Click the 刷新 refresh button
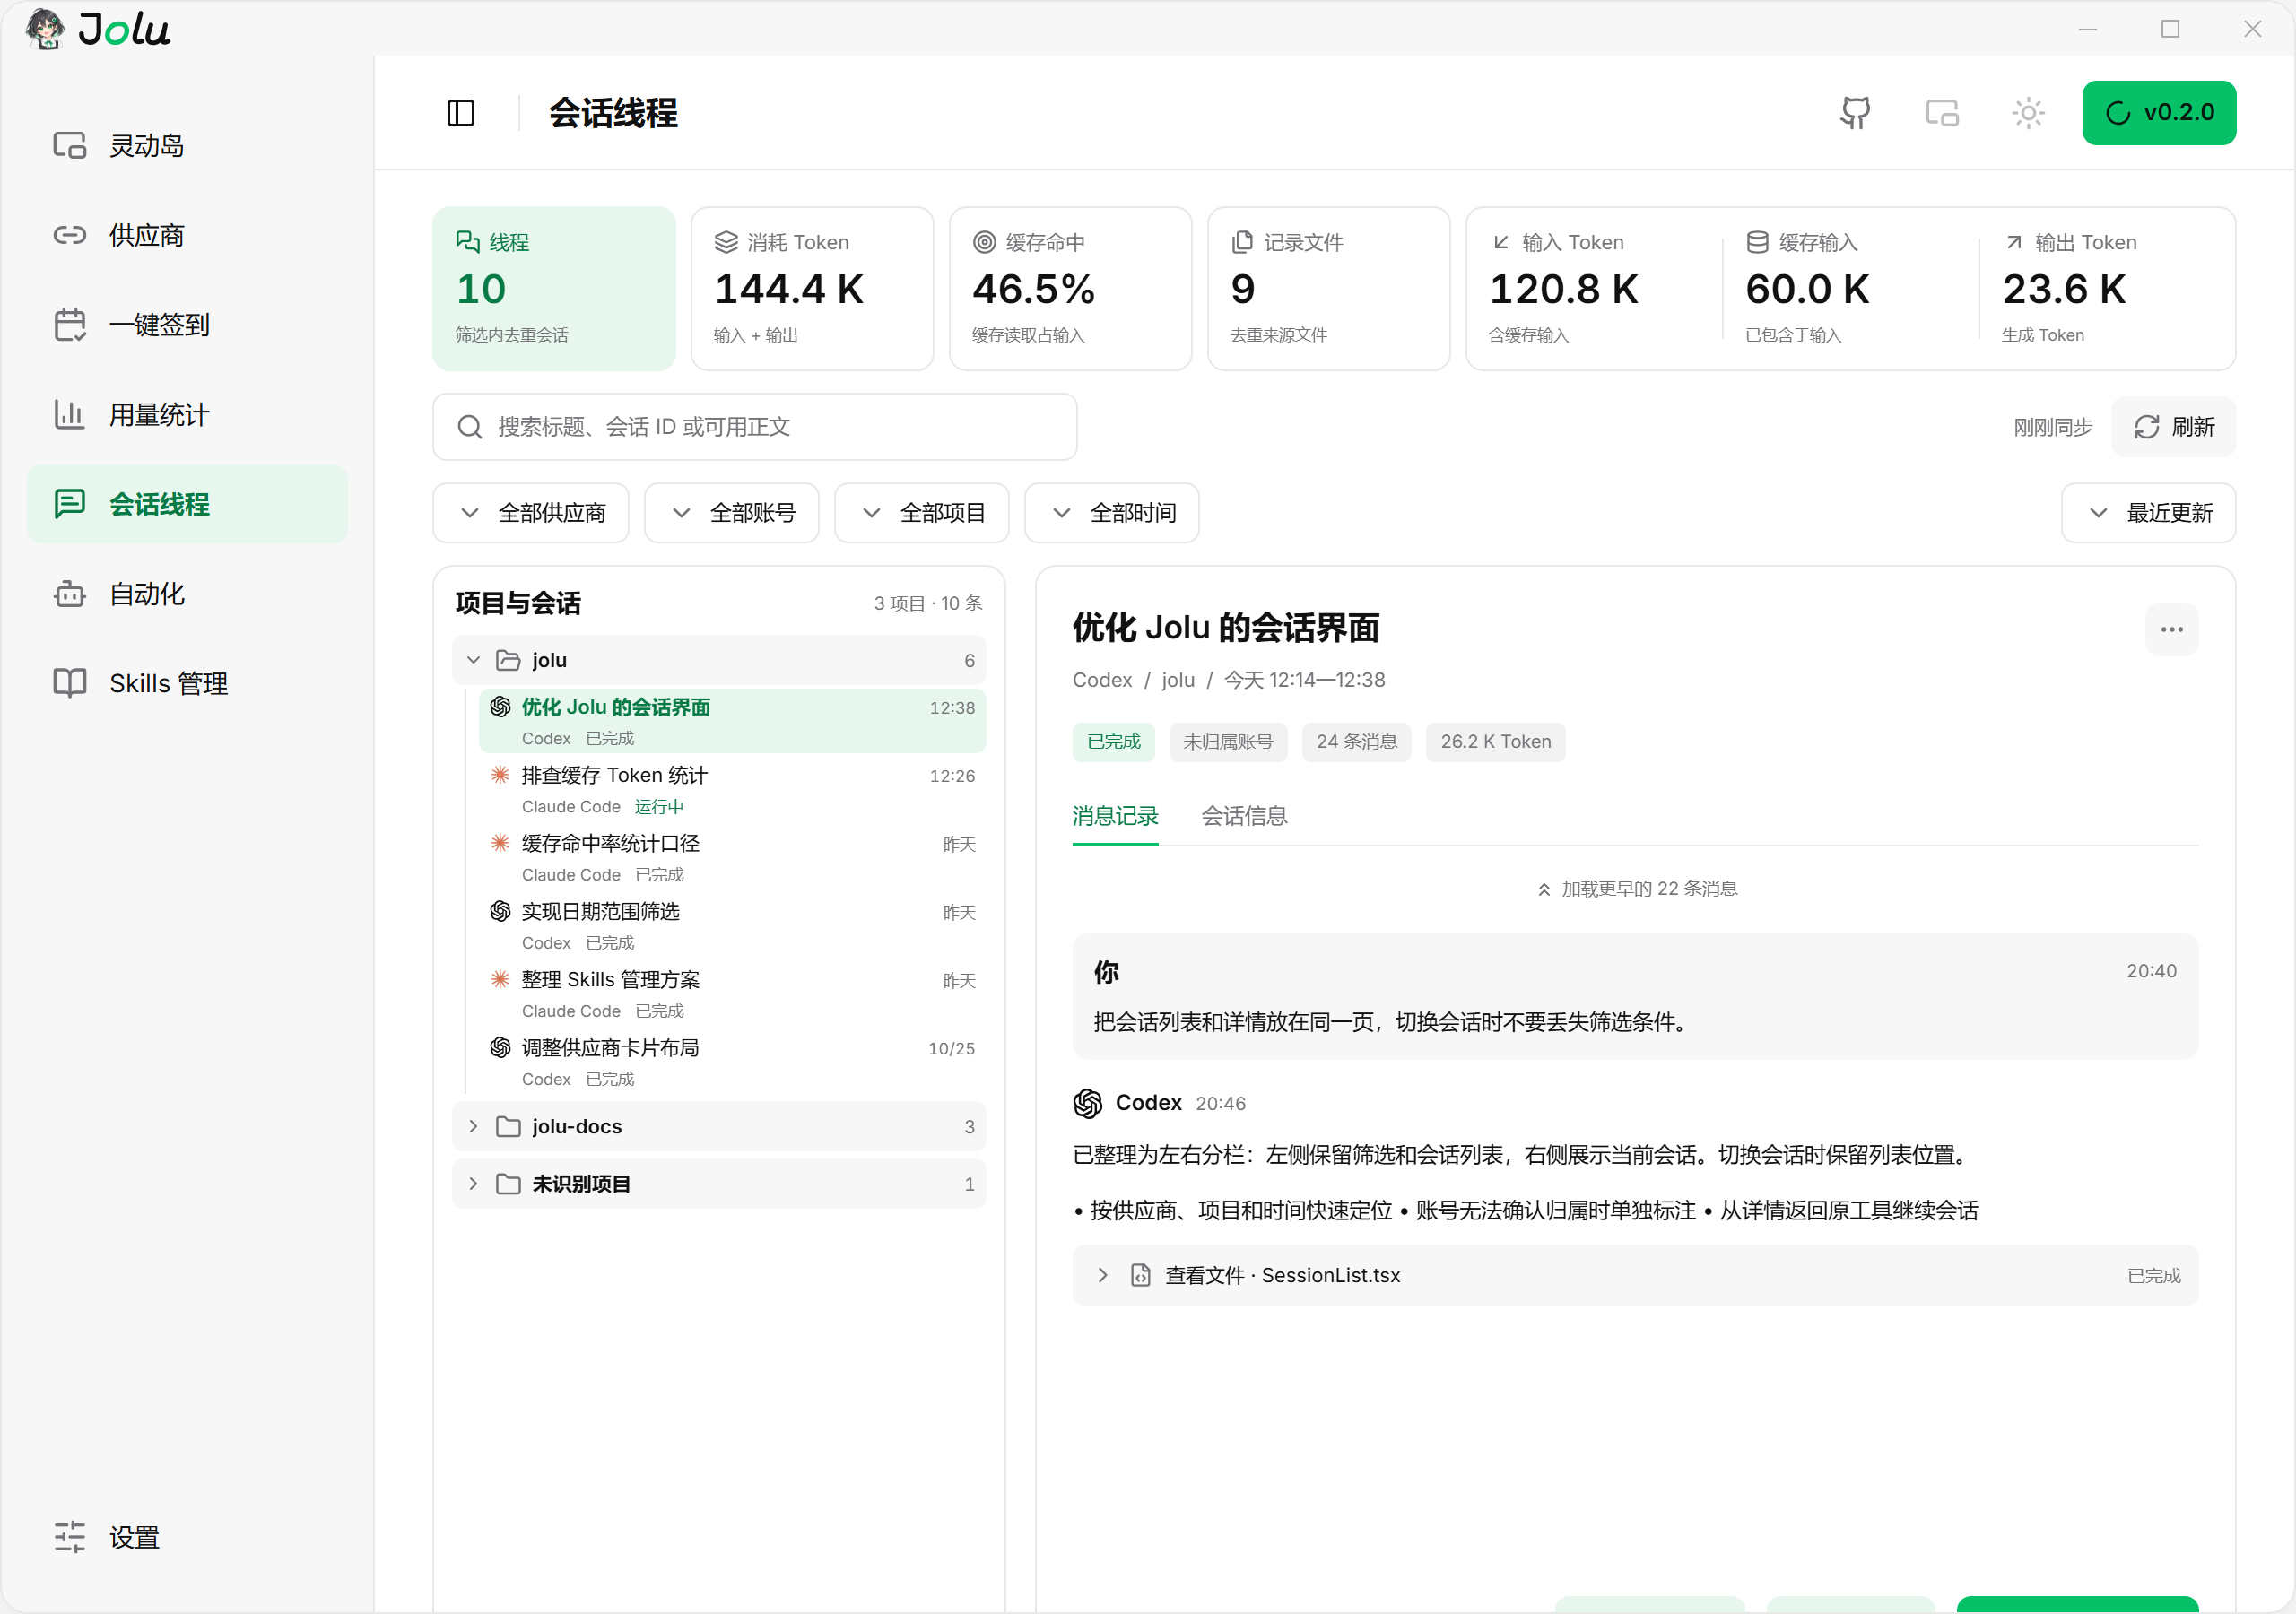The height and width of the screenshot is (1614, 2296). tap(2173, 427)
